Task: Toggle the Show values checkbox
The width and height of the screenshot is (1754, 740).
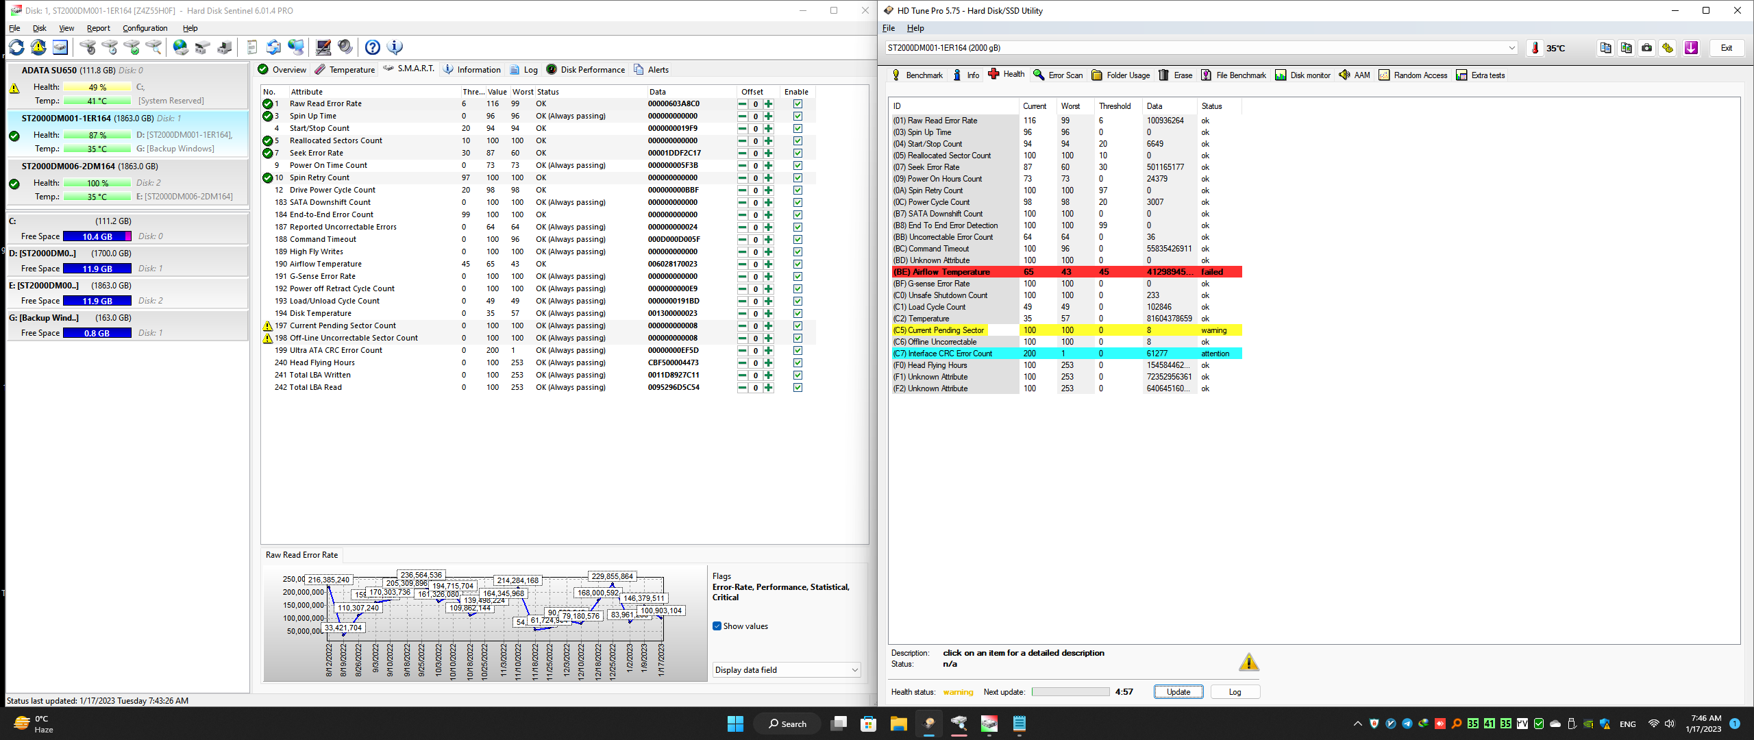Action: pos(717,626)
